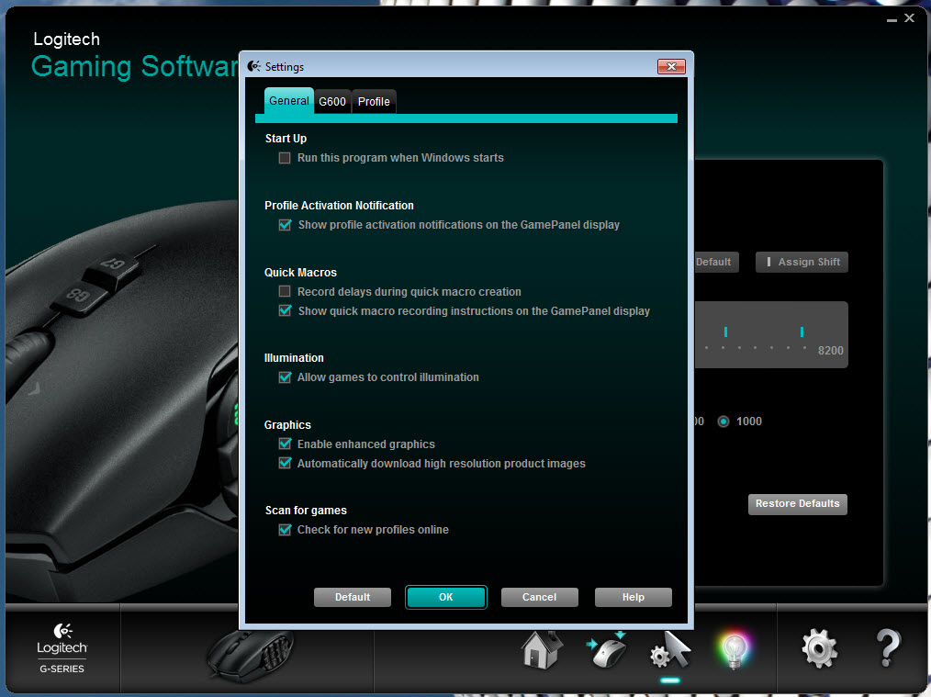Click Restore Defaults in the main window
Screen dimensions: 931x697
point(797,504)
